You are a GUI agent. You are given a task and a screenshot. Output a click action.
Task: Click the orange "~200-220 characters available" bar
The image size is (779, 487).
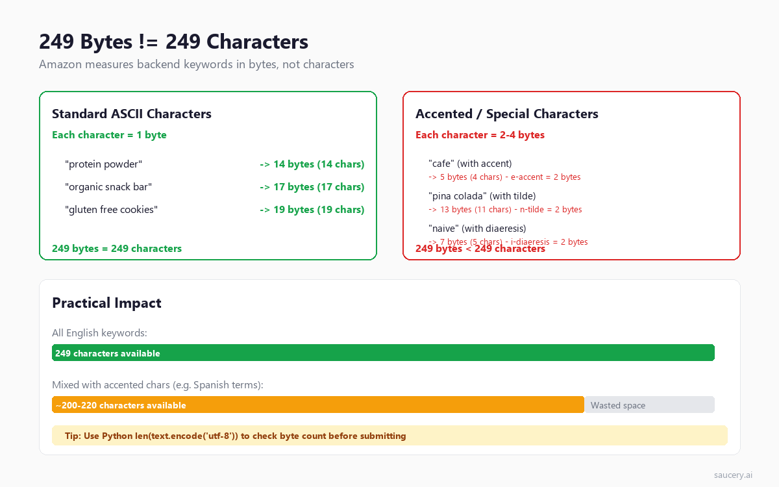click(318, 405)
